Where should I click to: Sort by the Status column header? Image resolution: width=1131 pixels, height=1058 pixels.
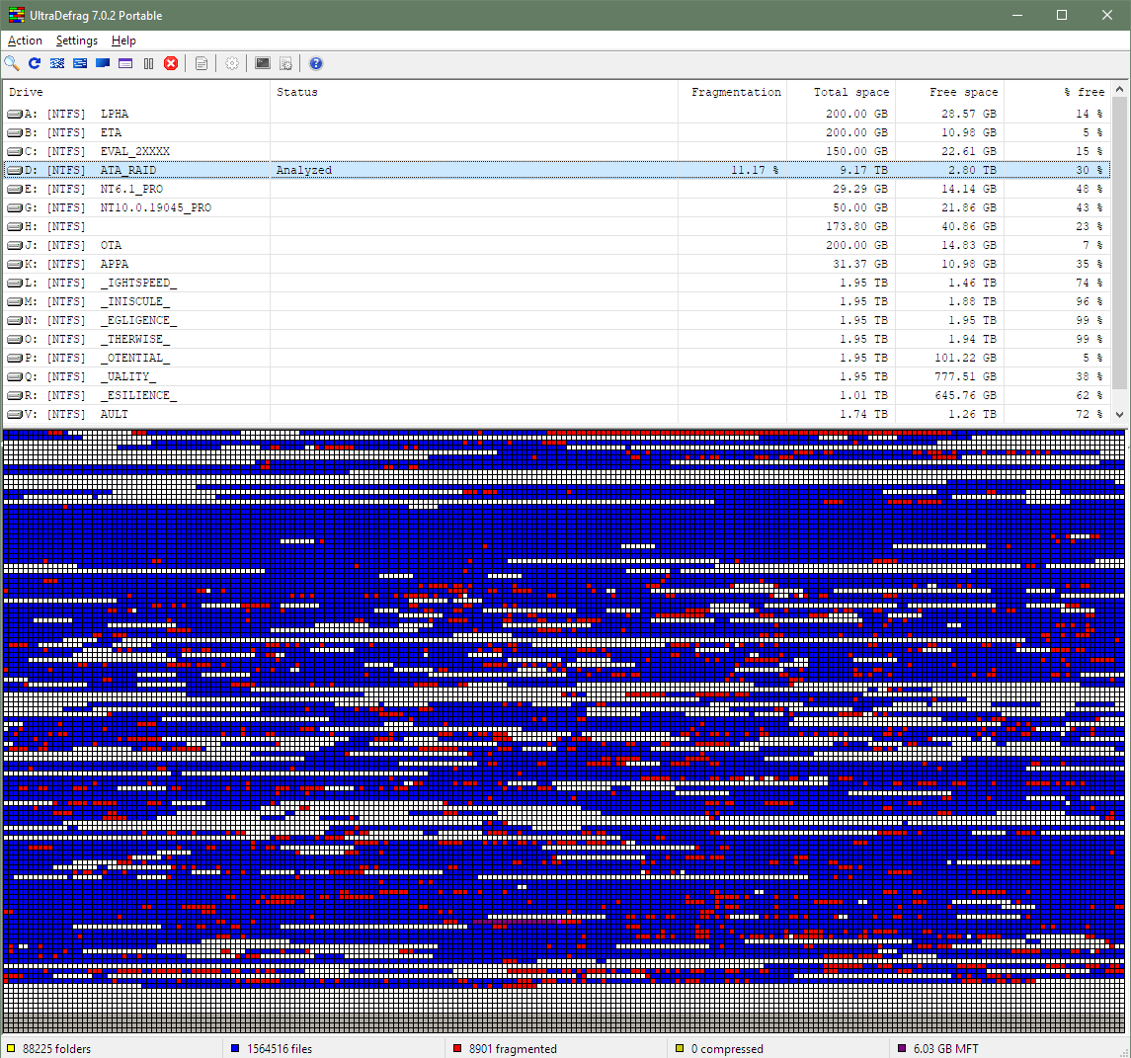[474, 92]
